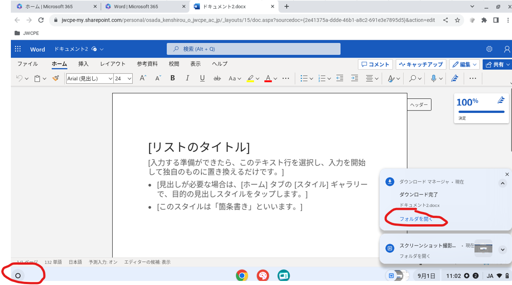Open the ファイル menu
Viewport: 512px width, 285px height.
pos(28,64)
